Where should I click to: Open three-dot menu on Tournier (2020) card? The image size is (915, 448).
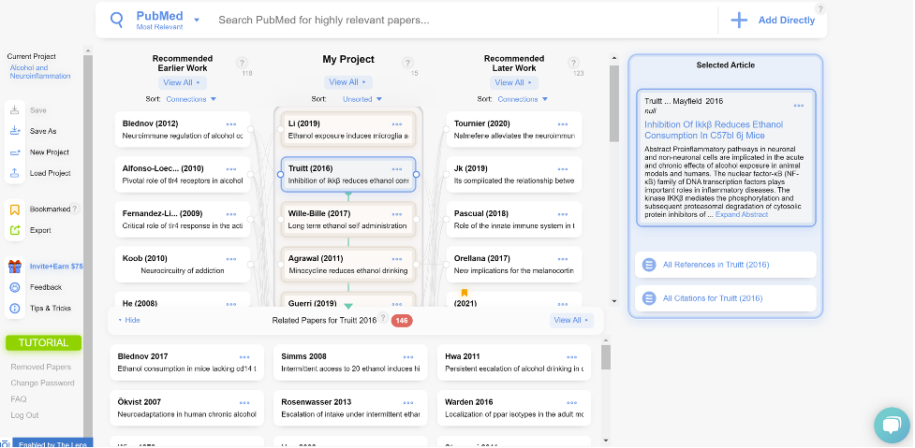[x=561, y=123]
